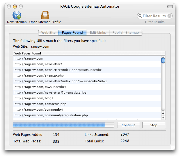
Task: Select the ragesw.com/newsletter/ row
Action: pos(87,64)
